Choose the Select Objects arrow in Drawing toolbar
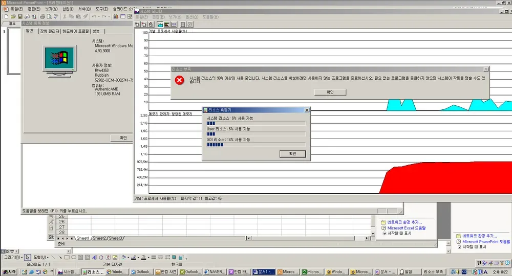Viewport: 512px width, 276px height. click(x=28, y=258)
